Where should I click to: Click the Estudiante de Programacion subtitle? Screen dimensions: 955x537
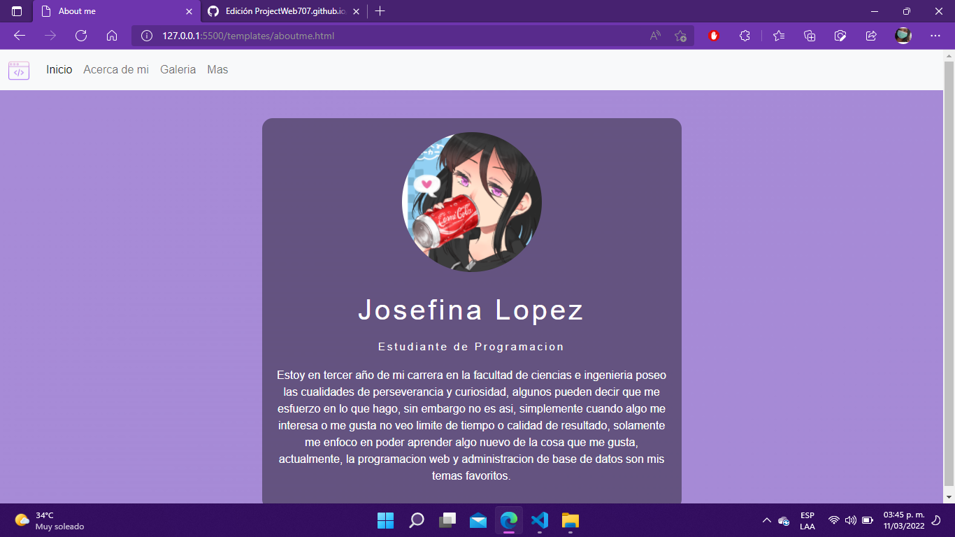pyautogui.click(x=471, y=347)
